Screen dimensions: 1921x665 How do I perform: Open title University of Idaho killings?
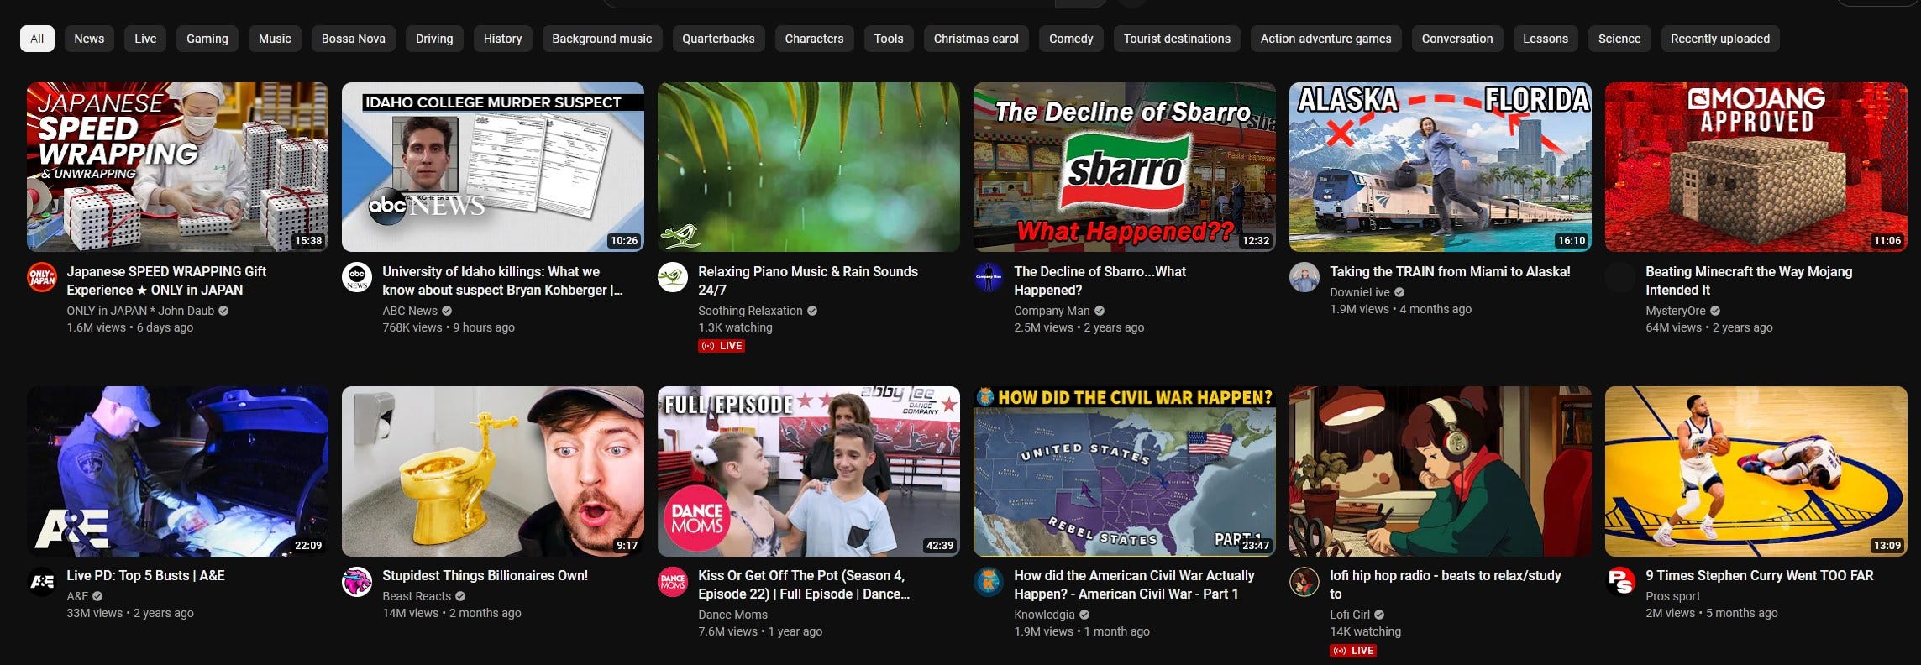click(502, 280)
